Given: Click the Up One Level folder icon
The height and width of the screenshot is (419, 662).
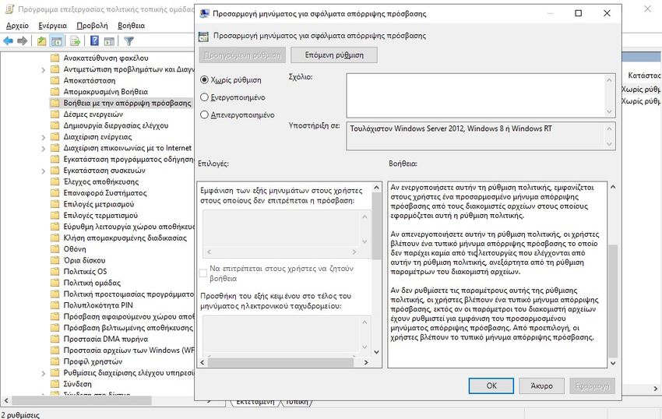Looking at the screenshot, I should coord(42,41).
